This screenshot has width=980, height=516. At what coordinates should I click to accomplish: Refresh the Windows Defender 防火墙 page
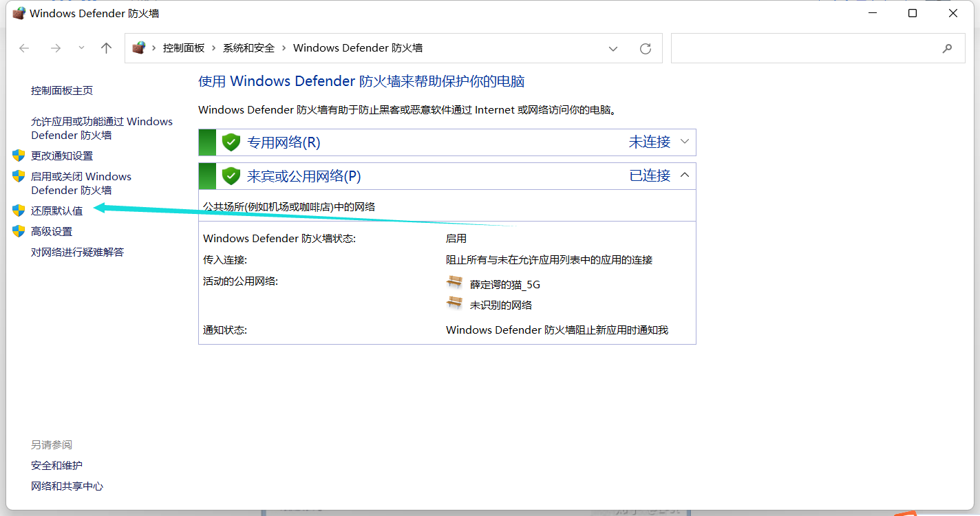[646, 48]
